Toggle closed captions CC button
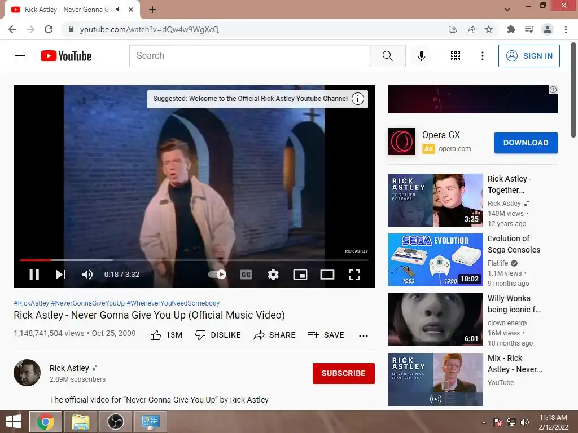Viewport: 578px width, 433px height. [x=246, y=275]
